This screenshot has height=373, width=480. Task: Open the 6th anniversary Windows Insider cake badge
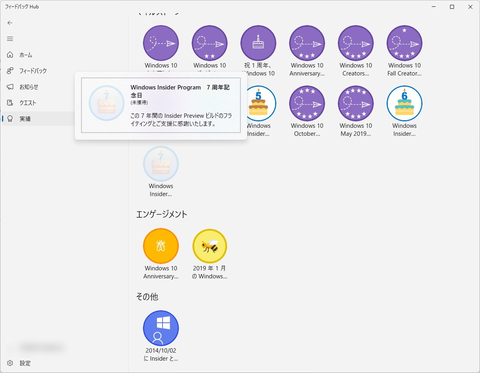404,103
